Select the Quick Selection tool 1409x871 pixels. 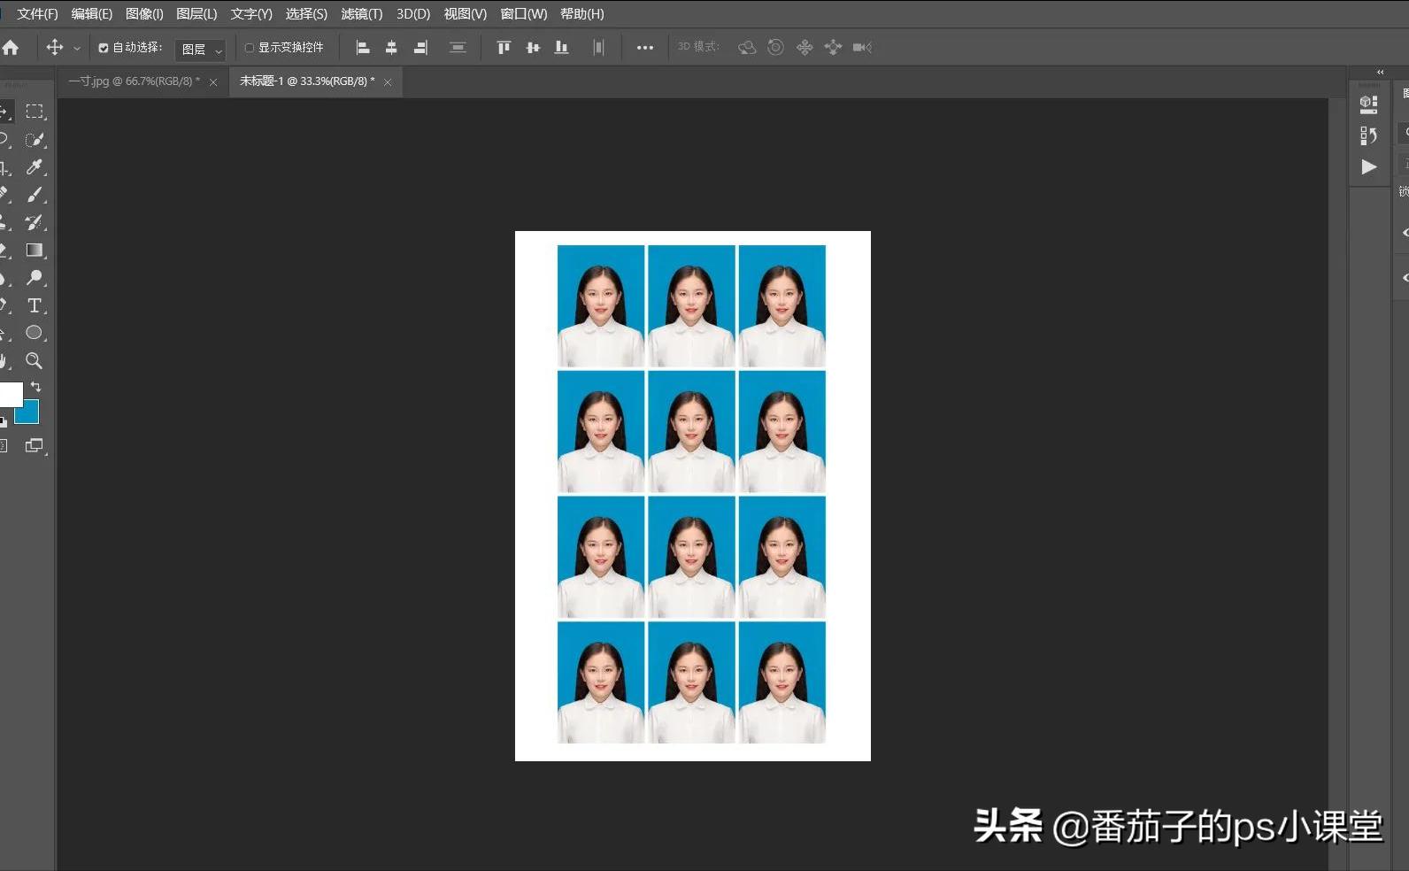35,140
